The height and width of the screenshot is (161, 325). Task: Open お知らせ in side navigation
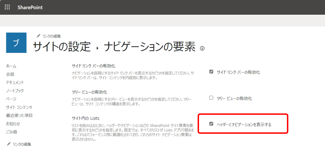coord(13,124)
